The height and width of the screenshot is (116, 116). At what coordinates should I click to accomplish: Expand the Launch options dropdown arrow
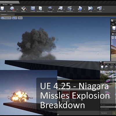(x=104, y=9)
